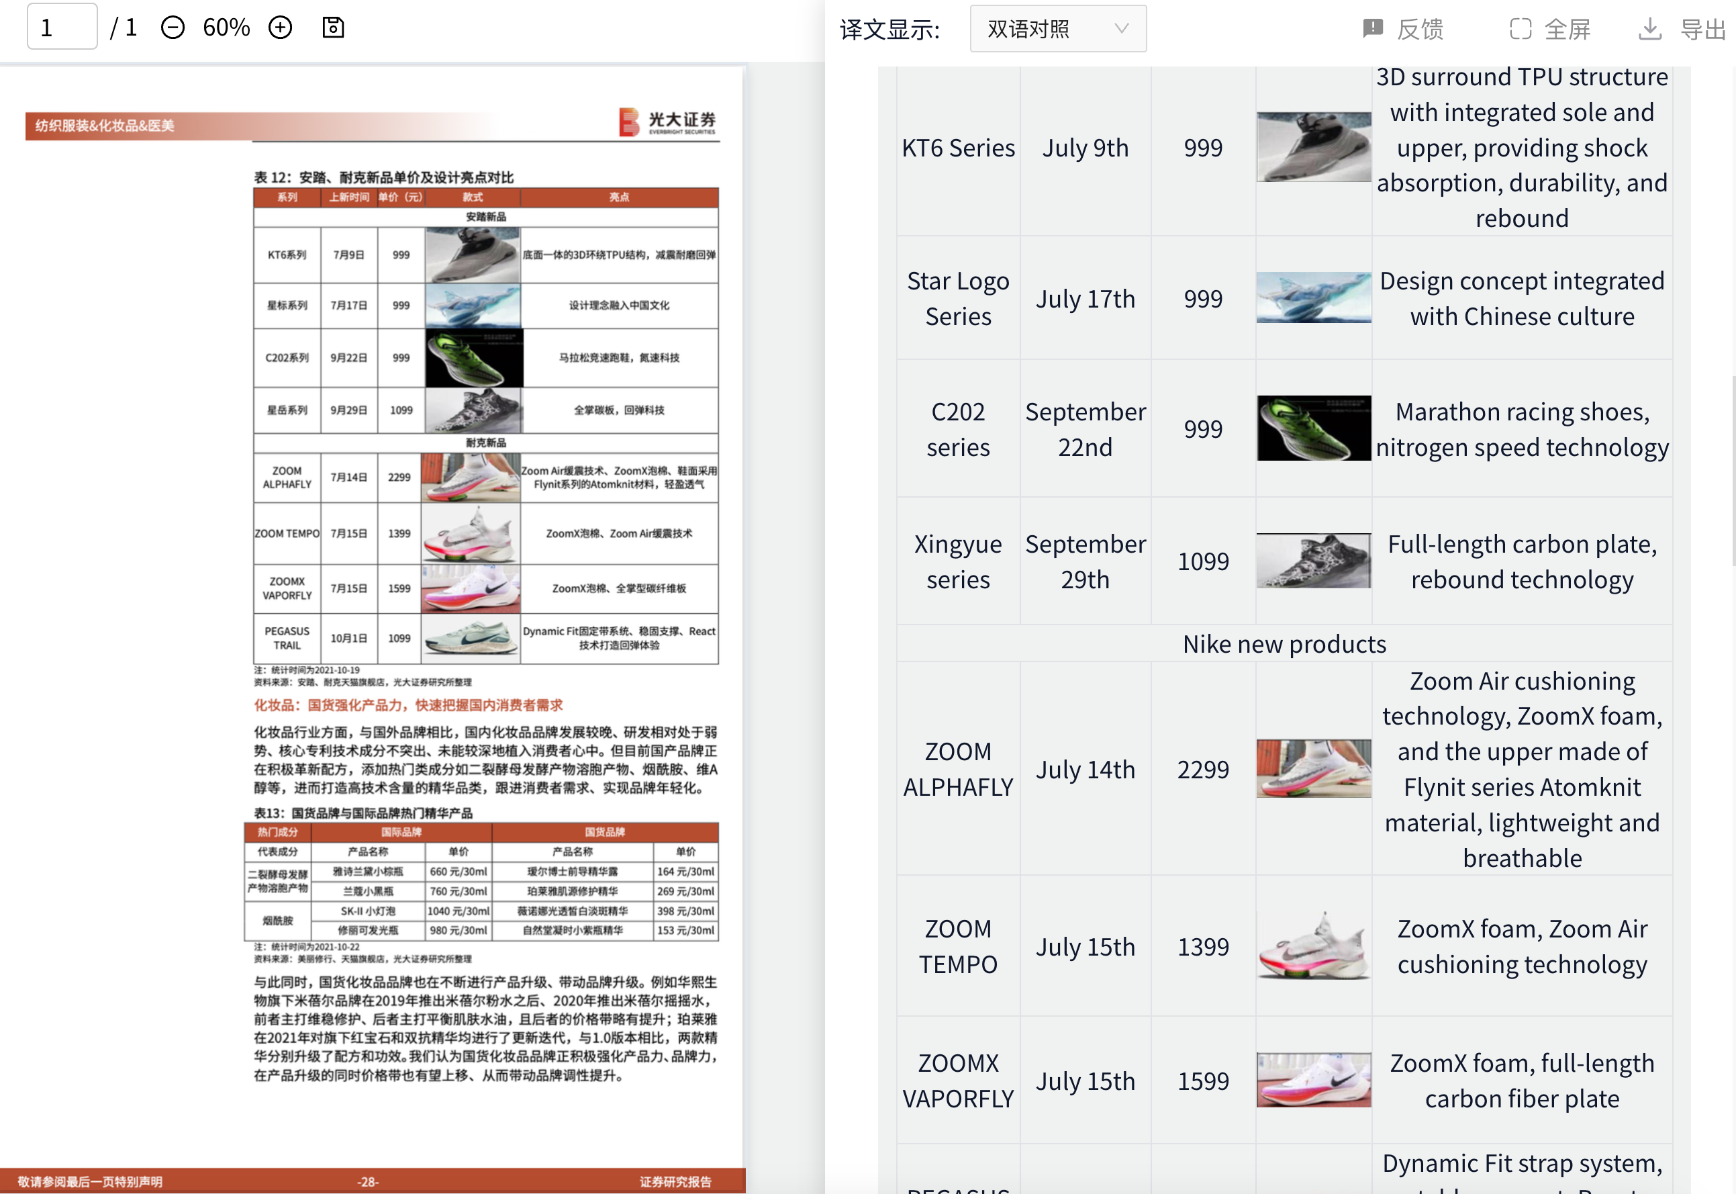
Task: Click the table 12 title in the PDF
Action: [383, 177]
